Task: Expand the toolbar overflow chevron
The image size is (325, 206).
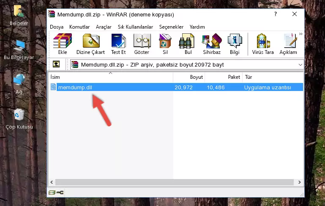Action: point(301,34)
